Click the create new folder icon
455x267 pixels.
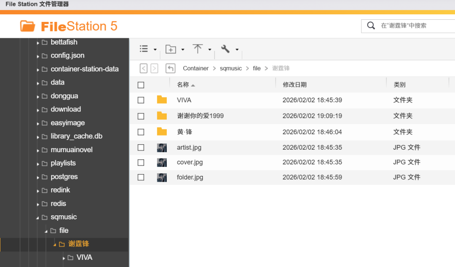point(171,49)
